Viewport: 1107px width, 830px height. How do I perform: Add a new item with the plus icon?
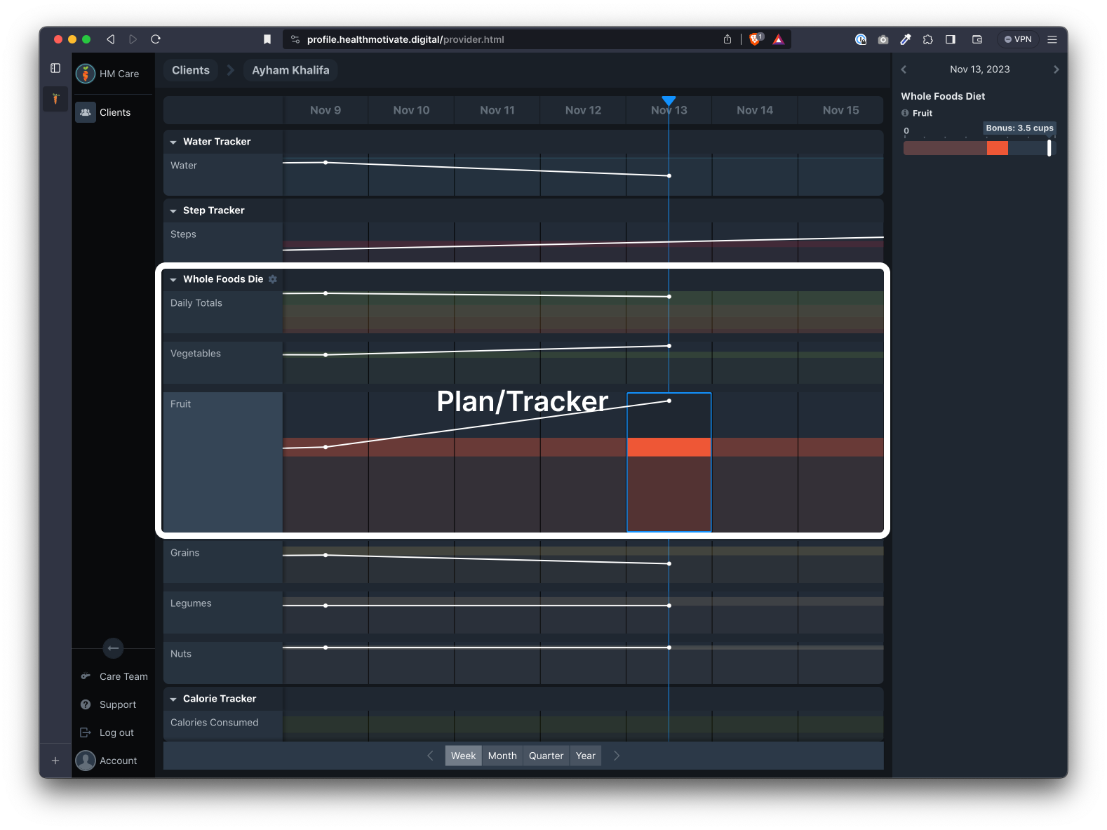pyautogui.click(x=55, y=761)
